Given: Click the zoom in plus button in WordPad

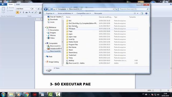Looking at the screenshot, I should point(169,91).
